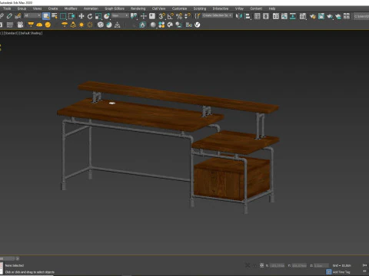Open the Rectangular Selection Region flyout
Image resolution: width=369 pixels, height=276 pixels.
tap(63, 16)
